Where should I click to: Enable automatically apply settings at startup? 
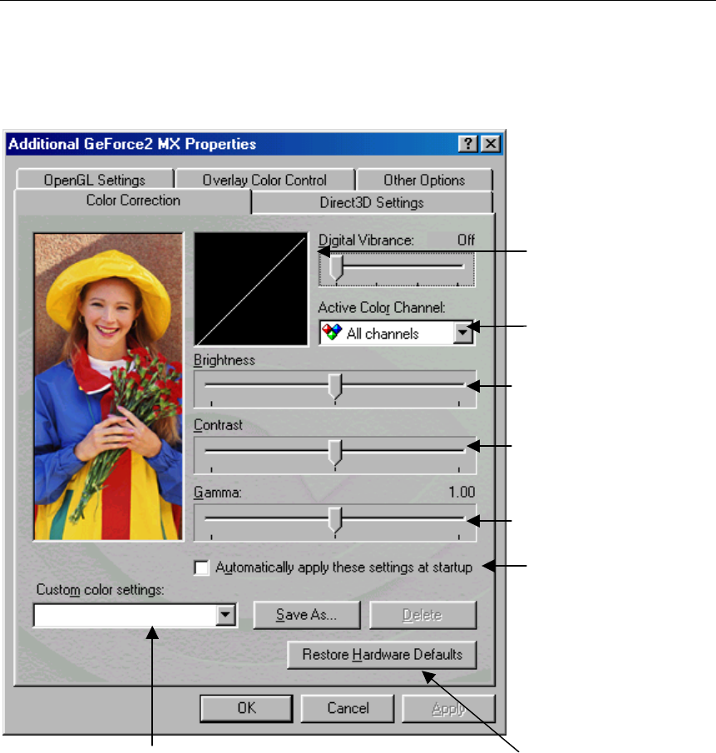[201, 567]
